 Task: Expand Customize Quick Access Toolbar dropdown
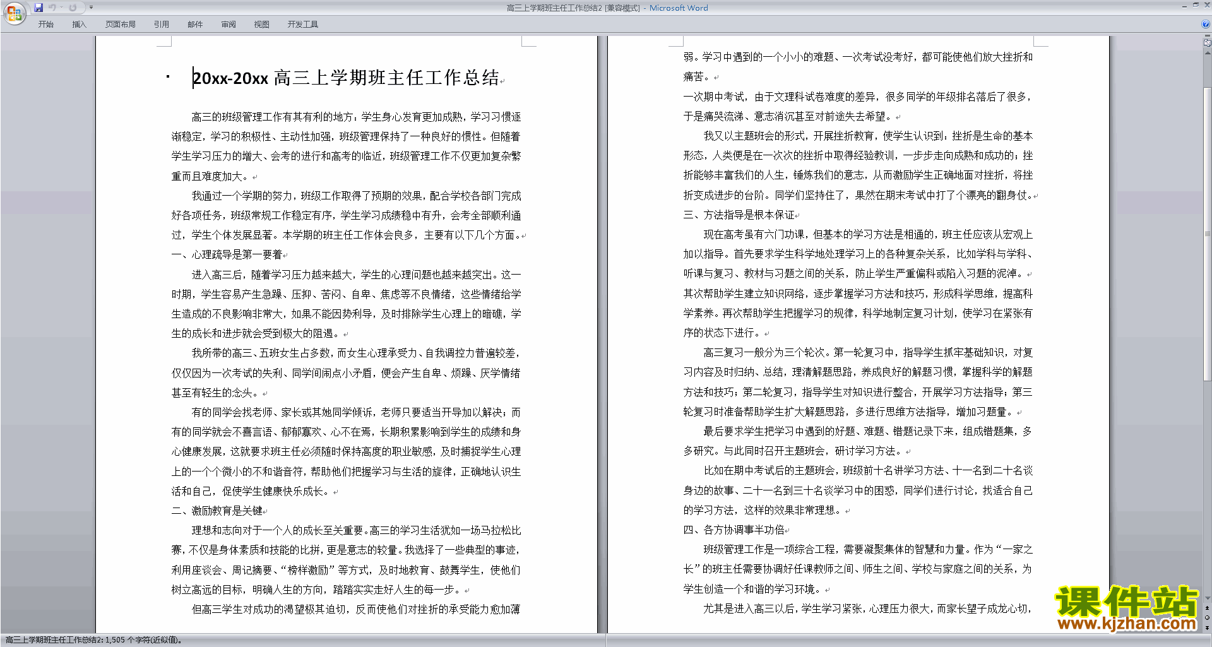(x=92, y=8)
